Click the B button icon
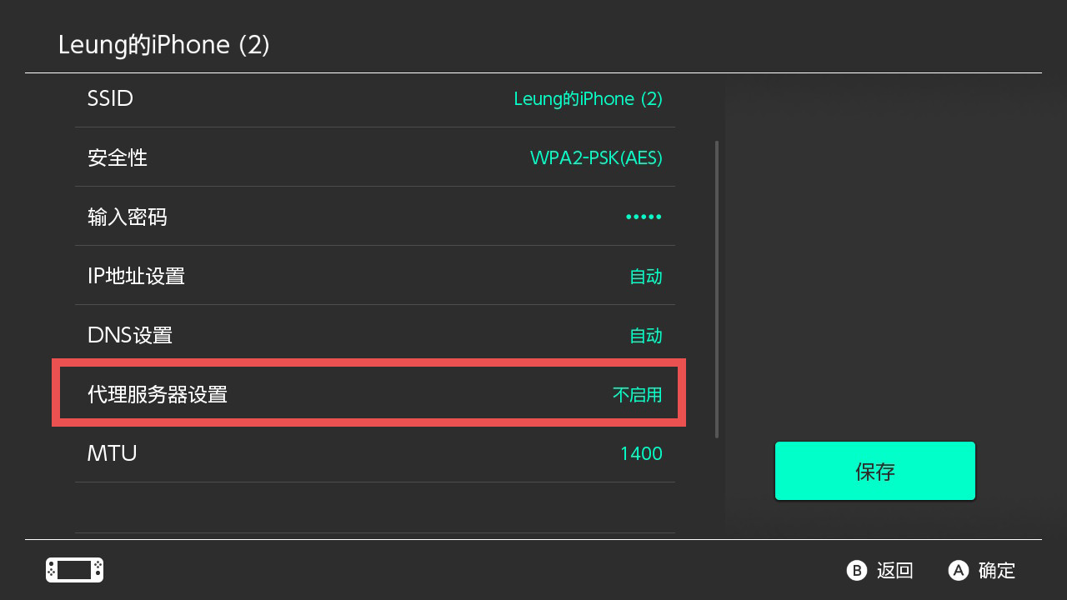Image resolution: width=1067 pixels, height=600 pixels. click(857, 570)
